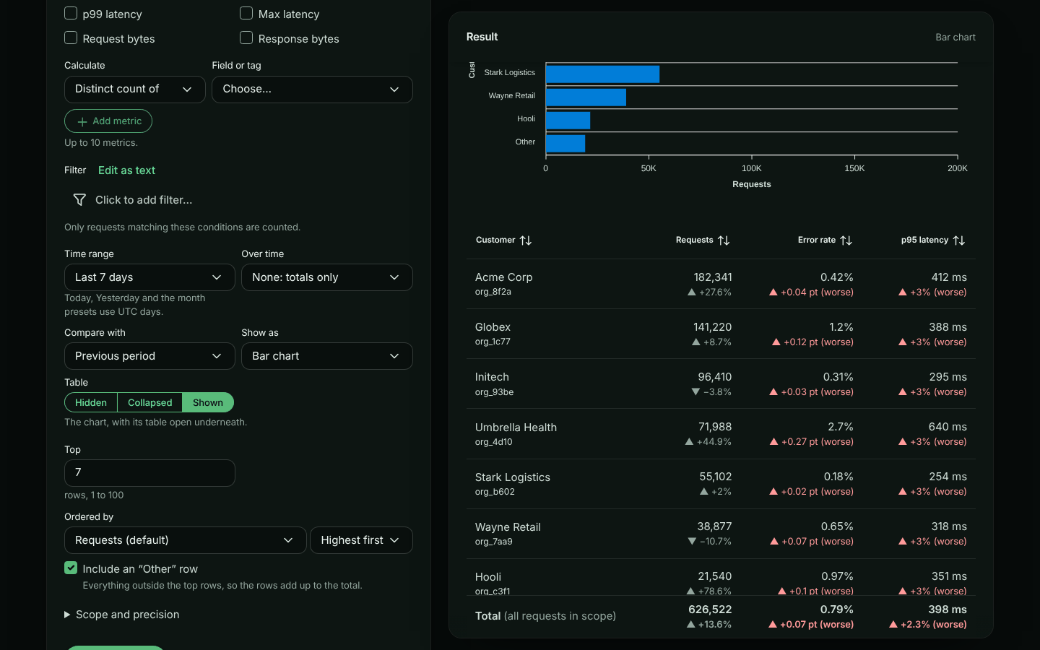Screen dimensions: 1040x650
Task: Sort table by Customer column arrows
Action: coord(526,240)
